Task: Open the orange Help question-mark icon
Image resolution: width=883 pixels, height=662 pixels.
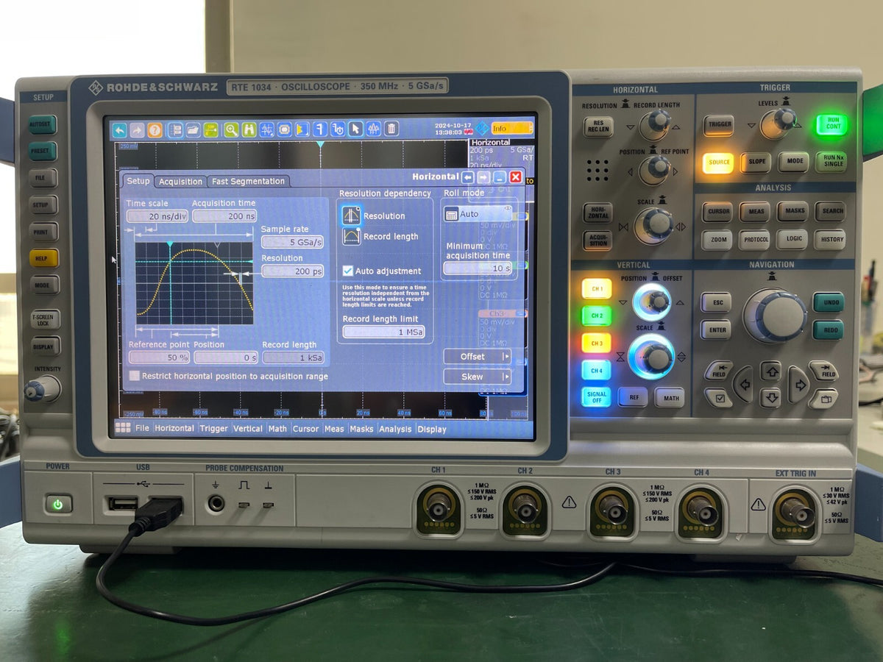Action: (x=155, y=129)
